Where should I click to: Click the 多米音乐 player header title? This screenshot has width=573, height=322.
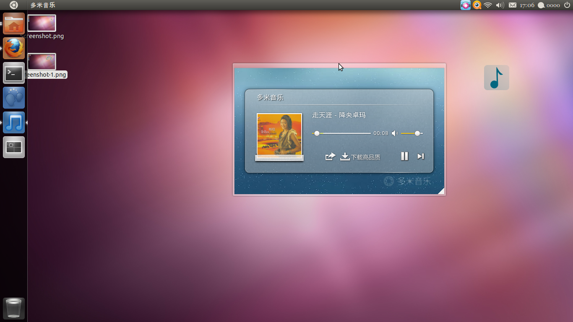point(270,97)
